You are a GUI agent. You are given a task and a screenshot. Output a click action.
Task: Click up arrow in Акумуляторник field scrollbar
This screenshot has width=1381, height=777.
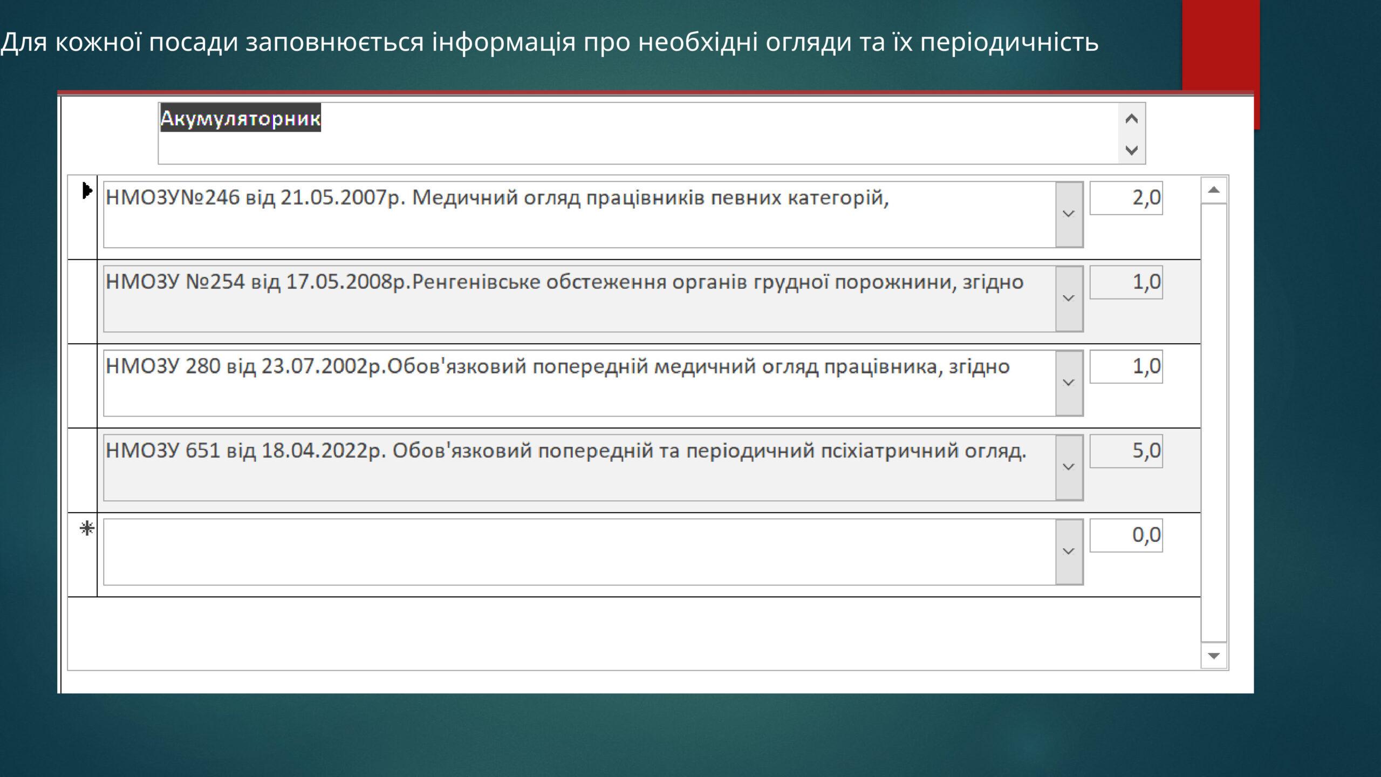[1132, 119]
